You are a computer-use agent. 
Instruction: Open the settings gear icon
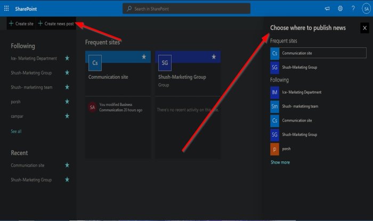point(340,9)
